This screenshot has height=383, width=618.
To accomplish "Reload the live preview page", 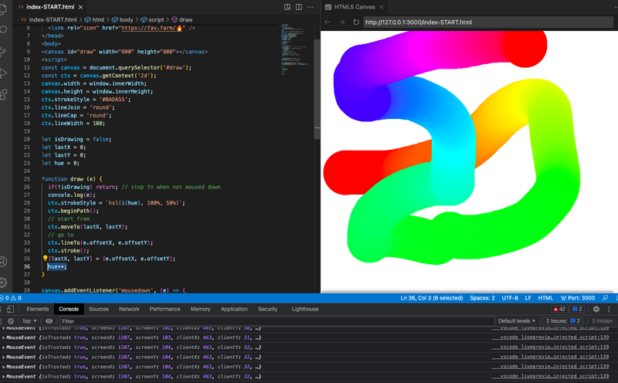I will (x=355, y=22).
